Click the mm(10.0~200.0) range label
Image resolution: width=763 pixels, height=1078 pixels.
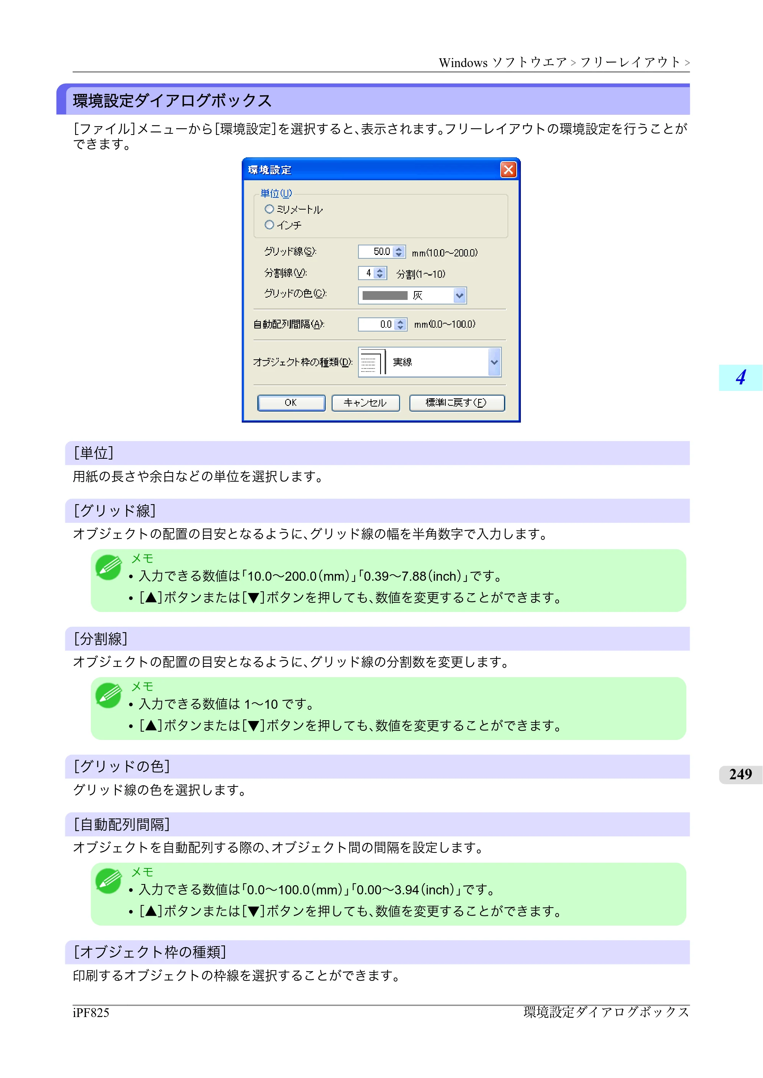pyautogui.click(x=445, y=253)
